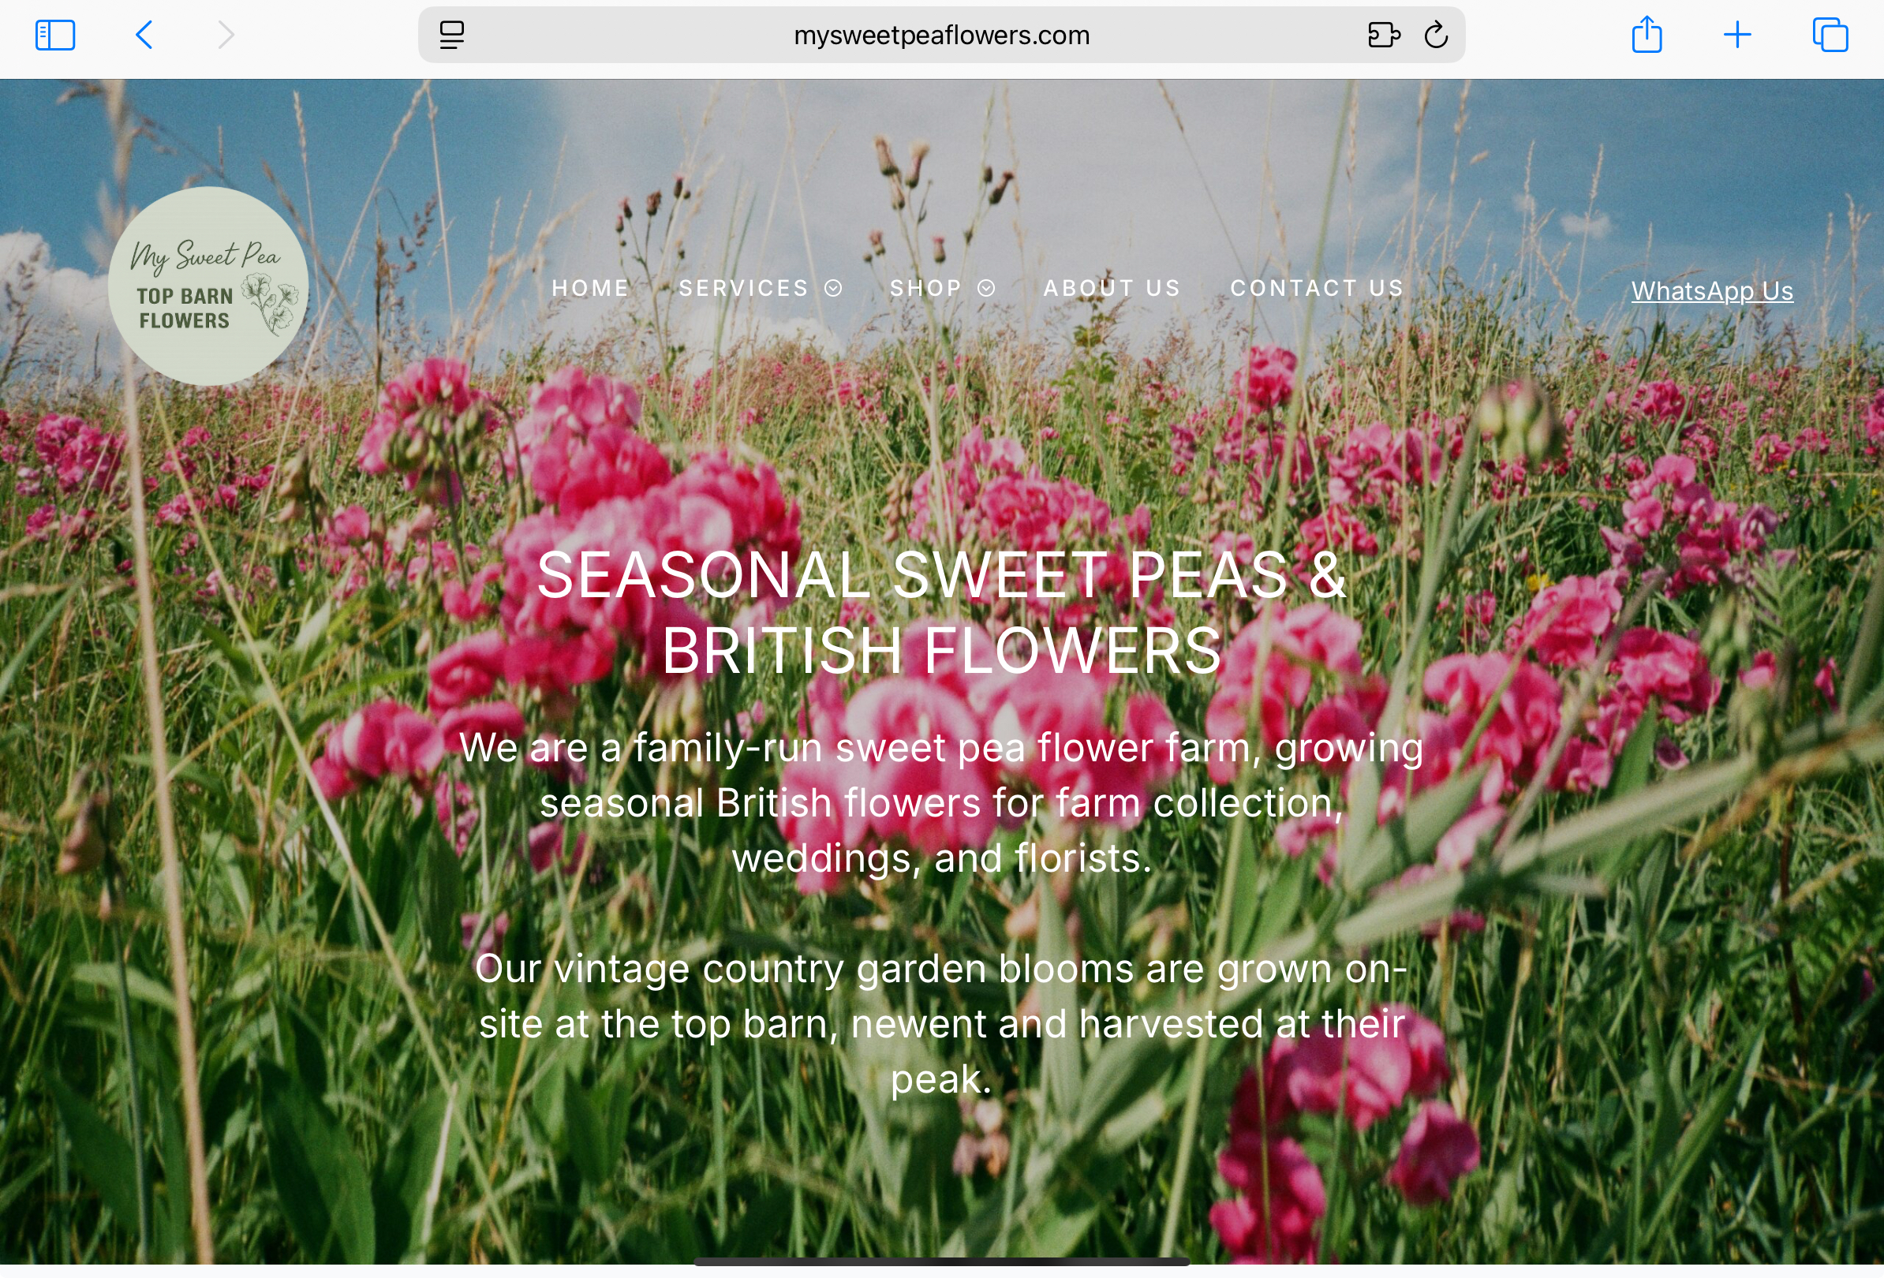Click the forward navigation arrow
Viewport: 1884px width, 1278px height.
coord(226,35)
